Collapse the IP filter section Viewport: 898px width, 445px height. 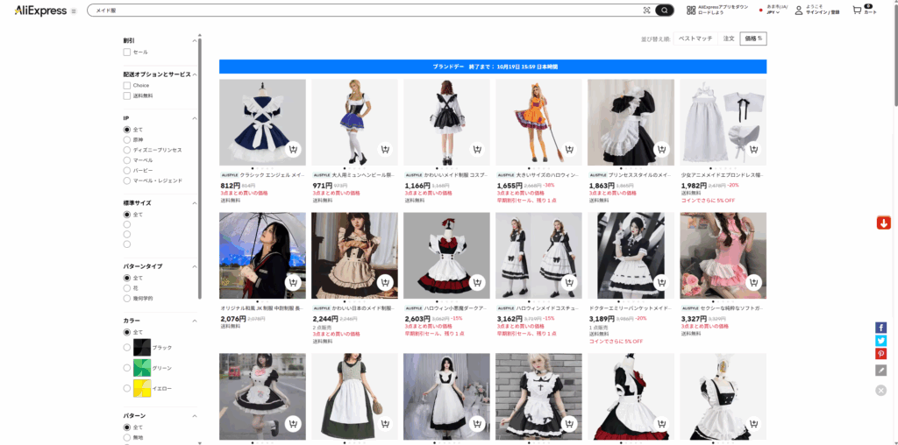pos(194,117)
